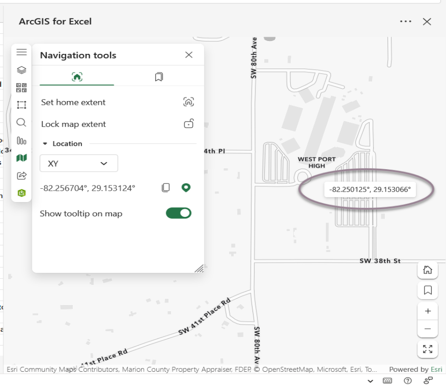Click the Lock map extent padlock icon
This screenshot has height=386, width=446.
pyautogui.click(x=189, y=124)
